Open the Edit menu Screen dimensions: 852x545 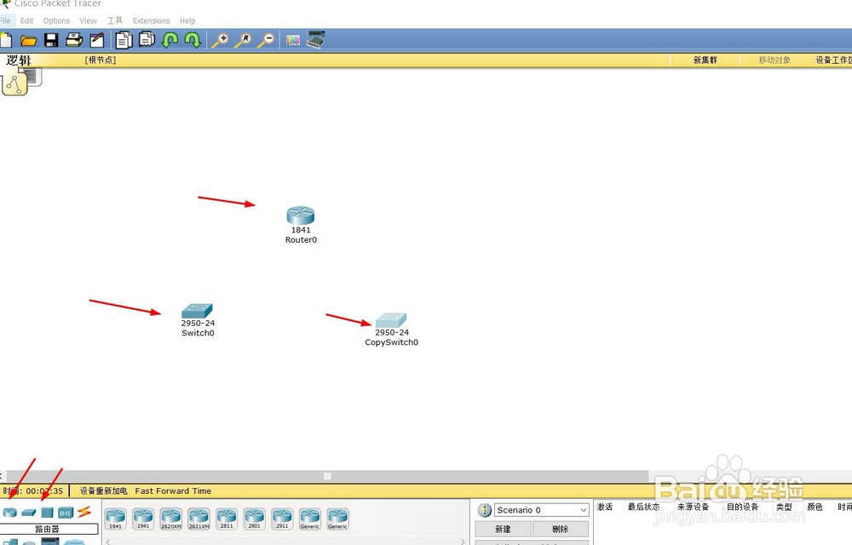26,20
